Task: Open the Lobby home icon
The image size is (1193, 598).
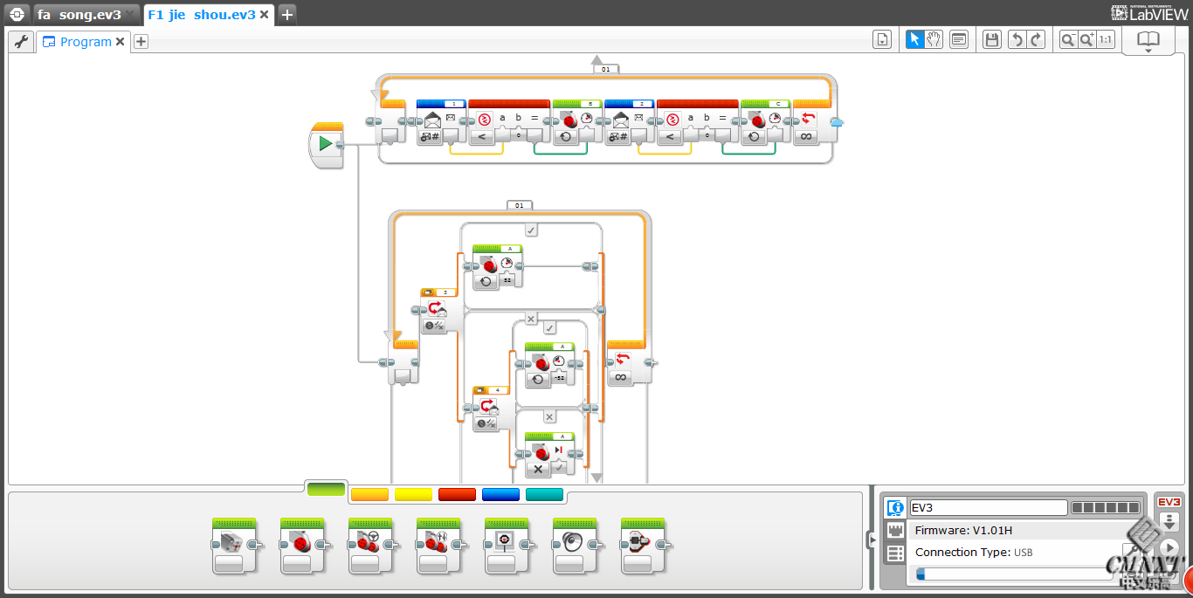Action: click(17, 14)
